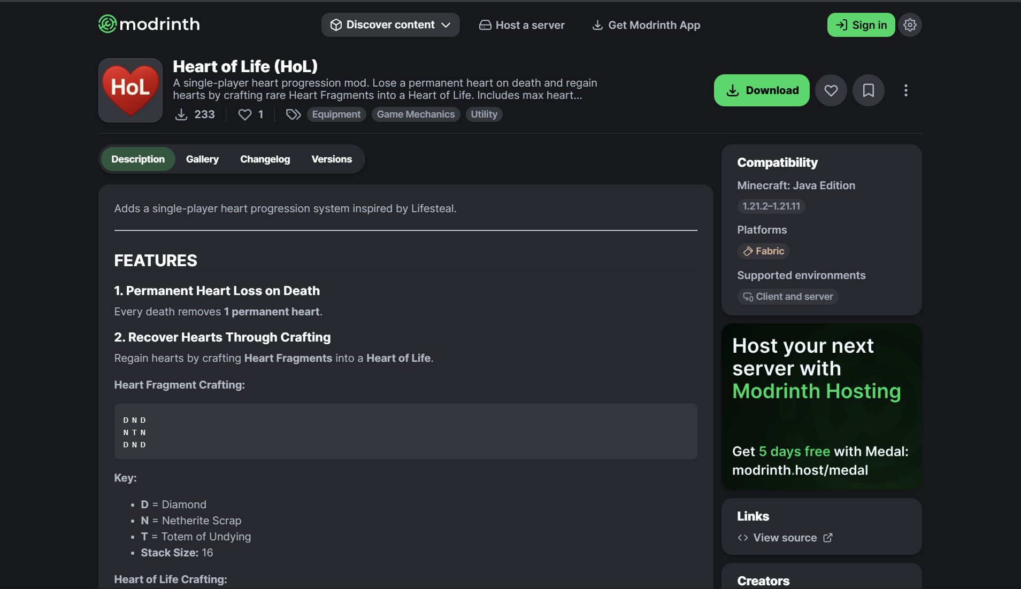Open the settings gear icon

910,25
